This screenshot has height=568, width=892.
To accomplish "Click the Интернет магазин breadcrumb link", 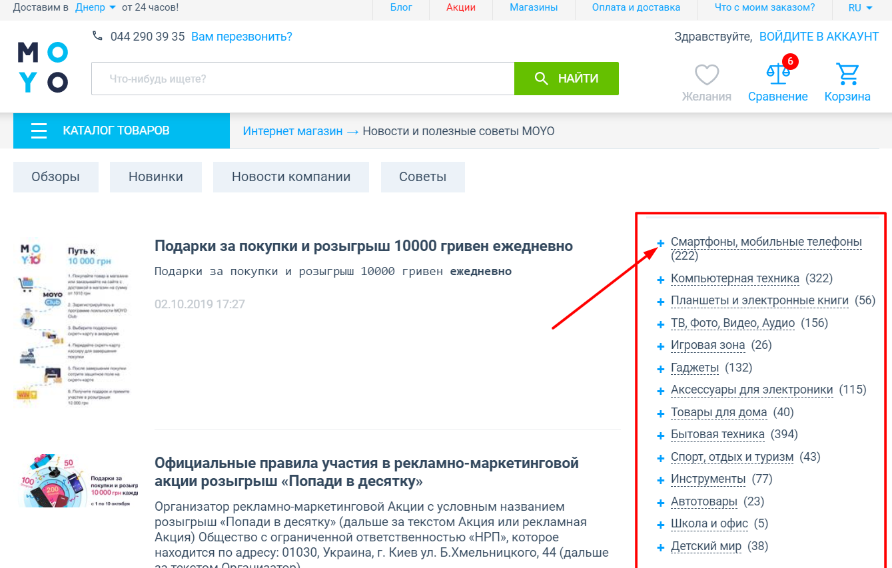I will coord(292,131).
